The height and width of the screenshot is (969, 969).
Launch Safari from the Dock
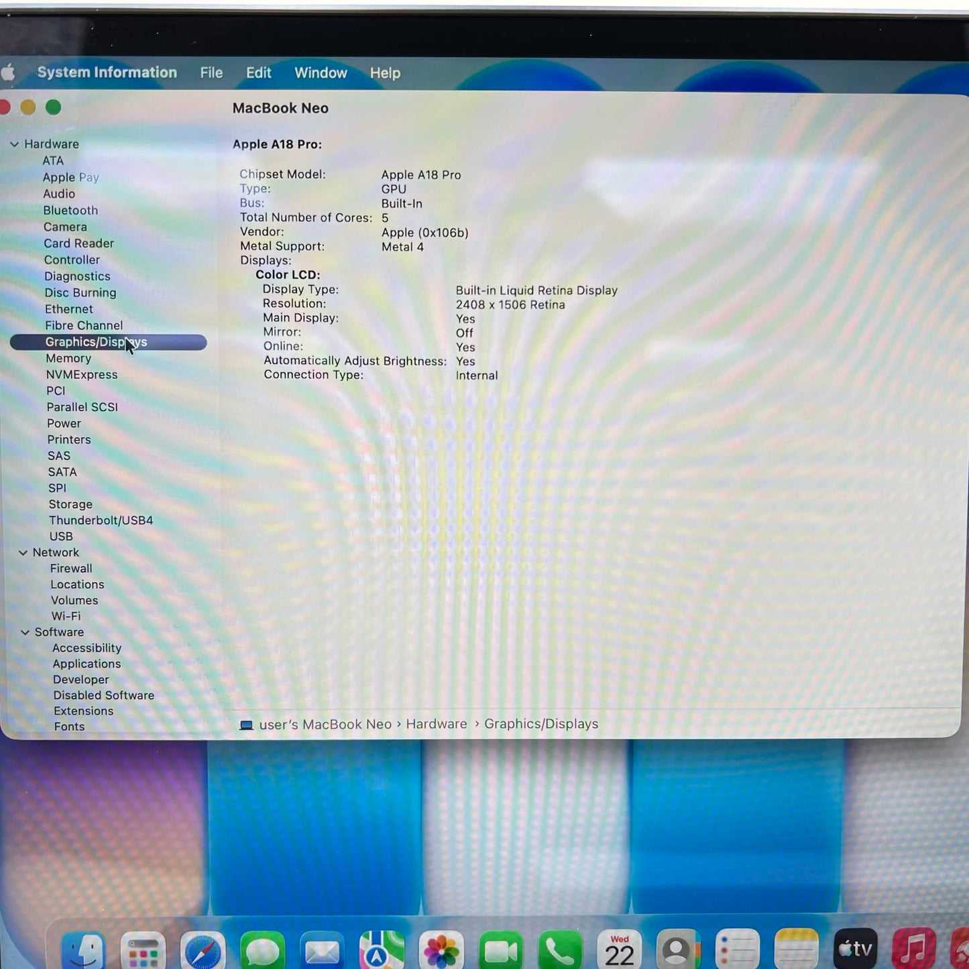click(x=203, y=950)
